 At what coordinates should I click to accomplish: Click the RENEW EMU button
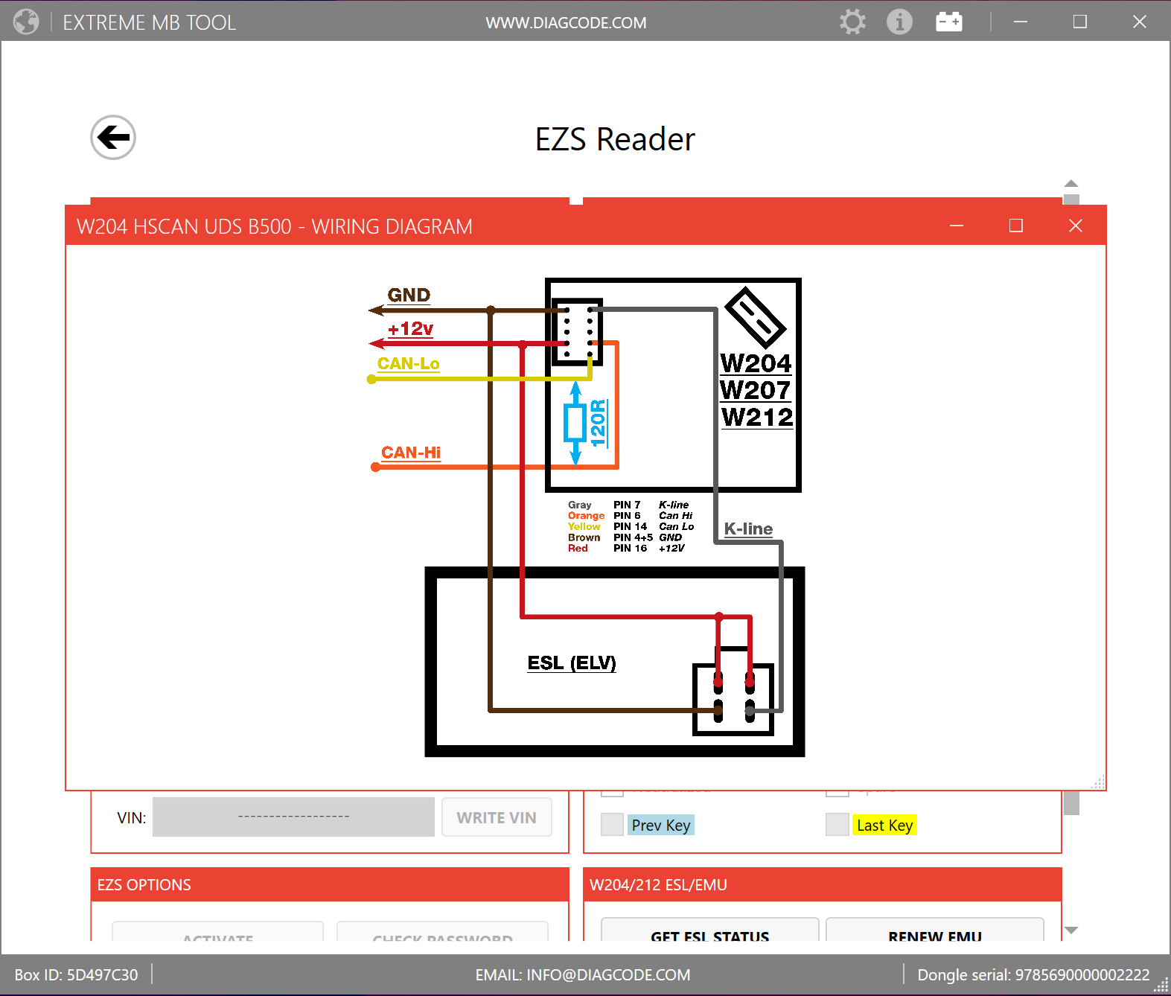pyautogui.click(x=934, y=933)
